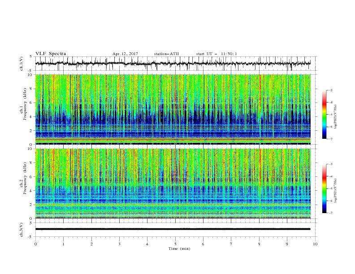Click the 'Time (min)' axis label
Image resolution: width=355 pixels, height=274 pixels.
tap(179, 248)
